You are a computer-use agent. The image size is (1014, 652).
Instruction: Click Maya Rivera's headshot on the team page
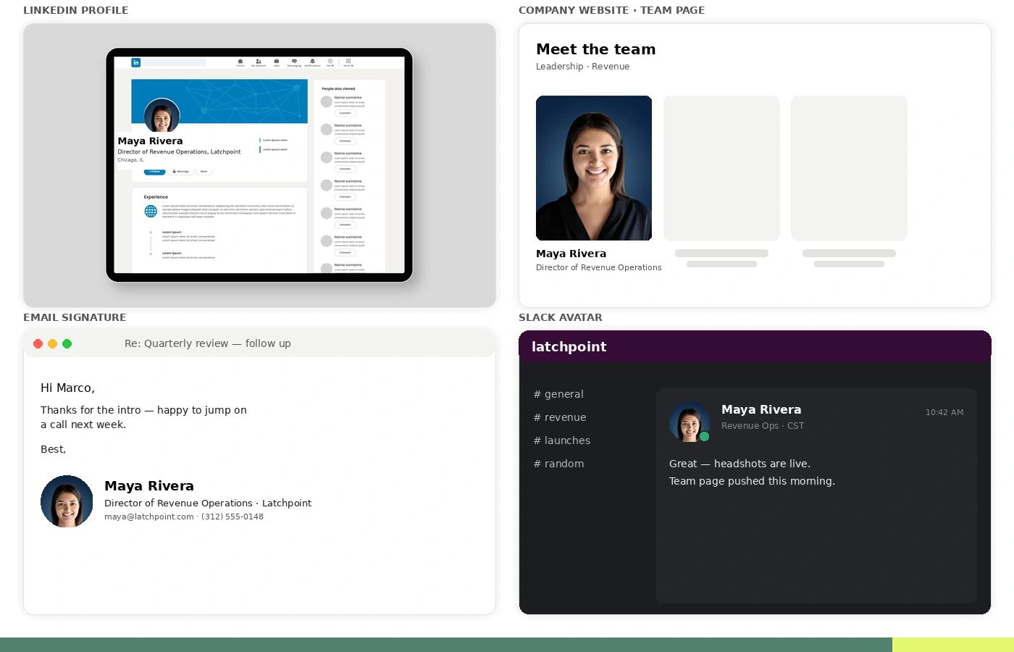(594, 168)
